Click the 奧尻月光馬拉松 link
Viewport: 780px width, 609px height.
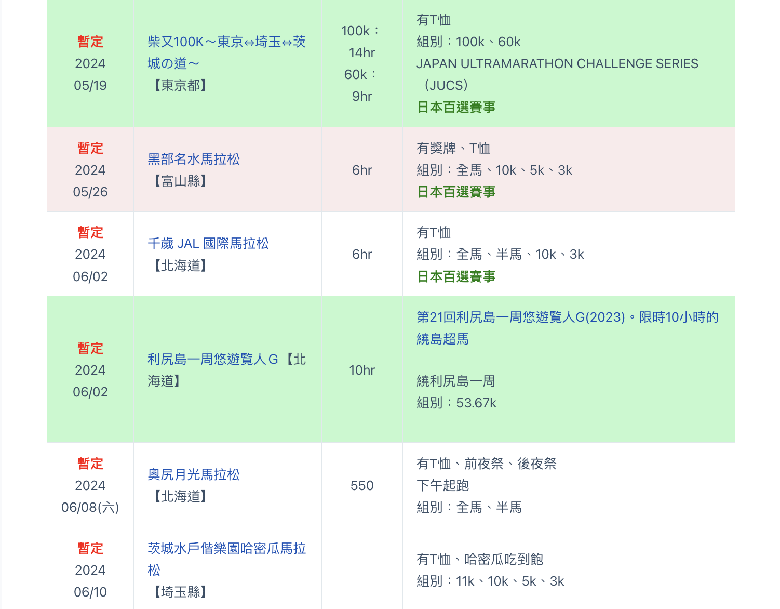[194, 474]
